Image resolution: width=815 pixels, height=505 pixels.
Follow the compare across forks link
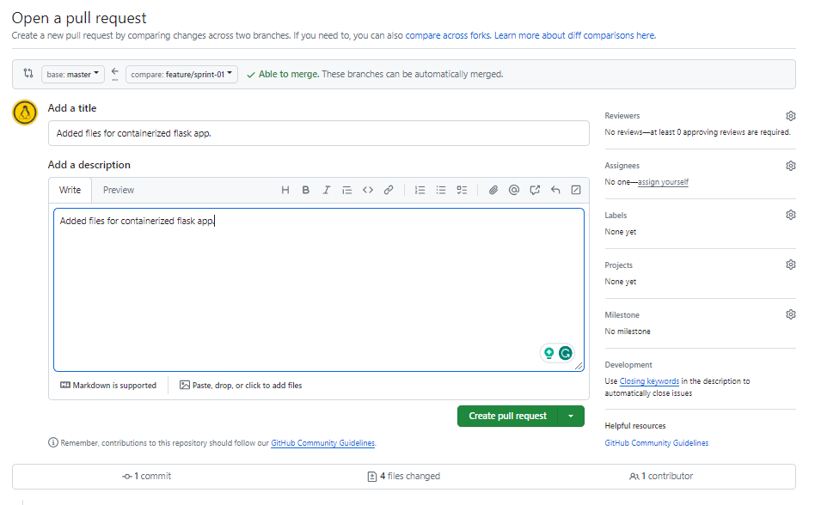(448, 35)
